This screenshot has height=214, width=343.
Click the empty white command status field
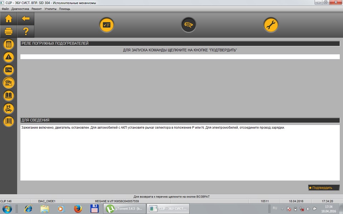tap(180, 57)
